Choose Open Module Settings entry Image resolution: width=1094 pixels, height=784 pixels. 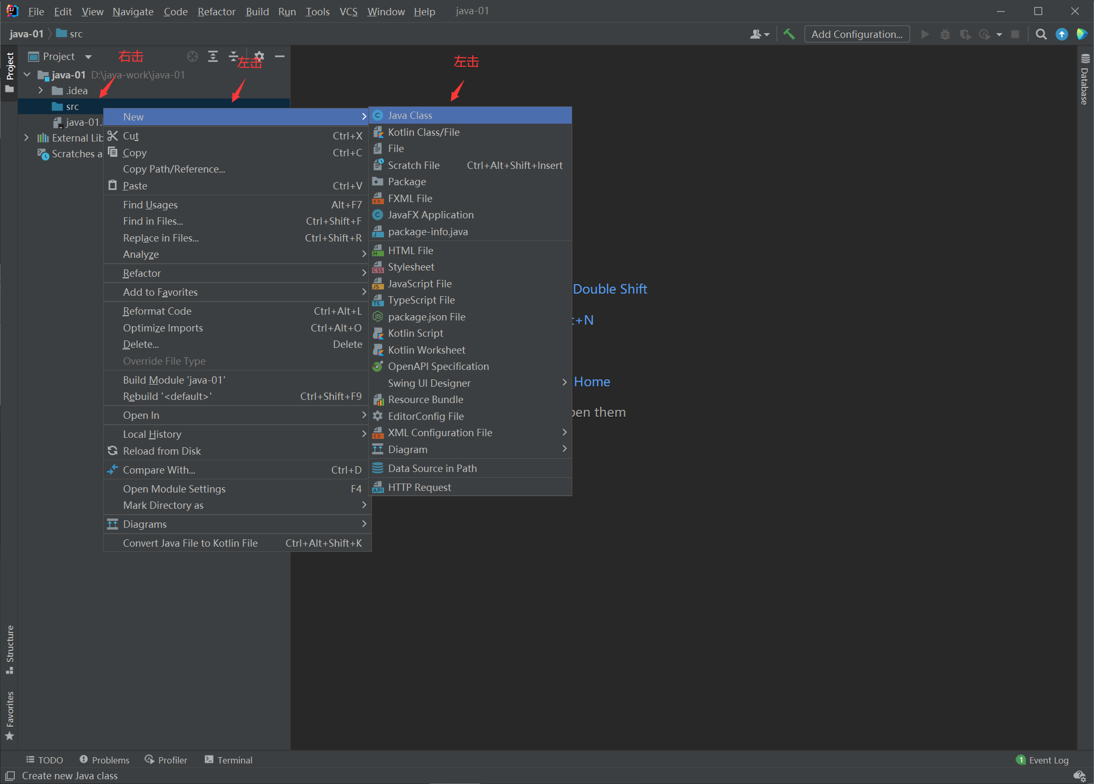[x=237, y=489]
